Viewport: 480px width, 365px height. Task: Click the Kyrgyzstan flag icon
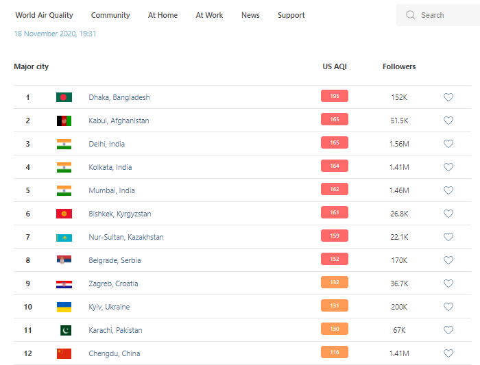[x=64, y=214]
